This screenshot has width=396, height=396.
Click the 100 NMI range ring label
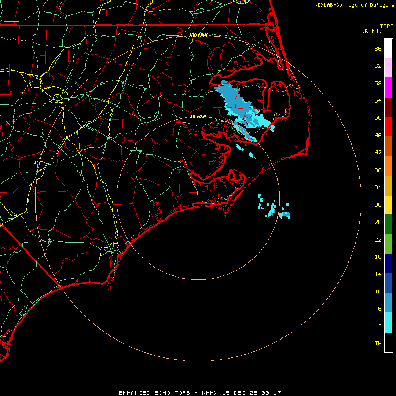[198, 35]
